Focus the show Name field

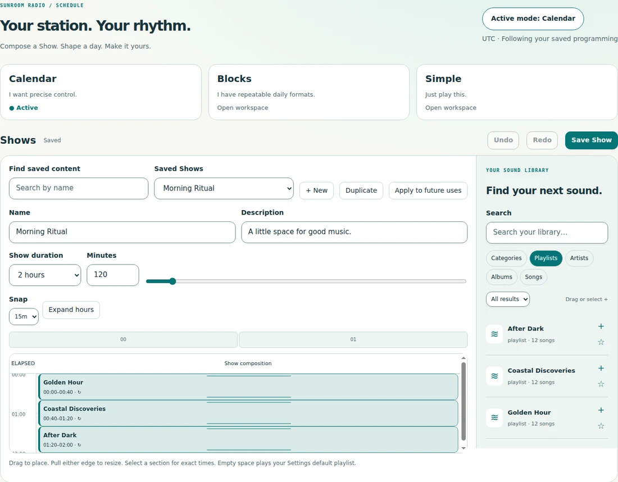click(x=122, y=232)
